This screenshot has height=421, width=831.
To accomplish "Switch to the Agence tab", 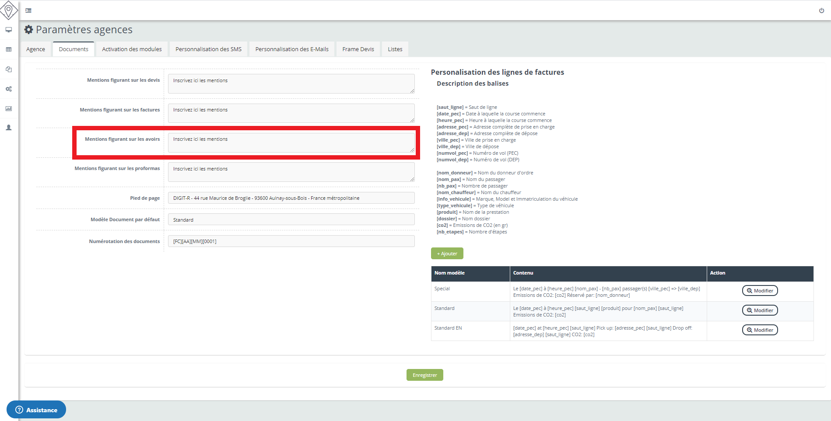I will 35,49.
